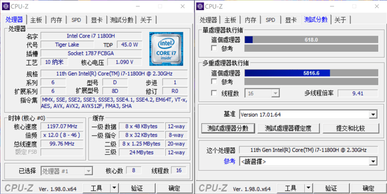The height and width of the screenshot is (194, 387).
Task: Close the right CPU-Z window
Action: tap(377, 6)
